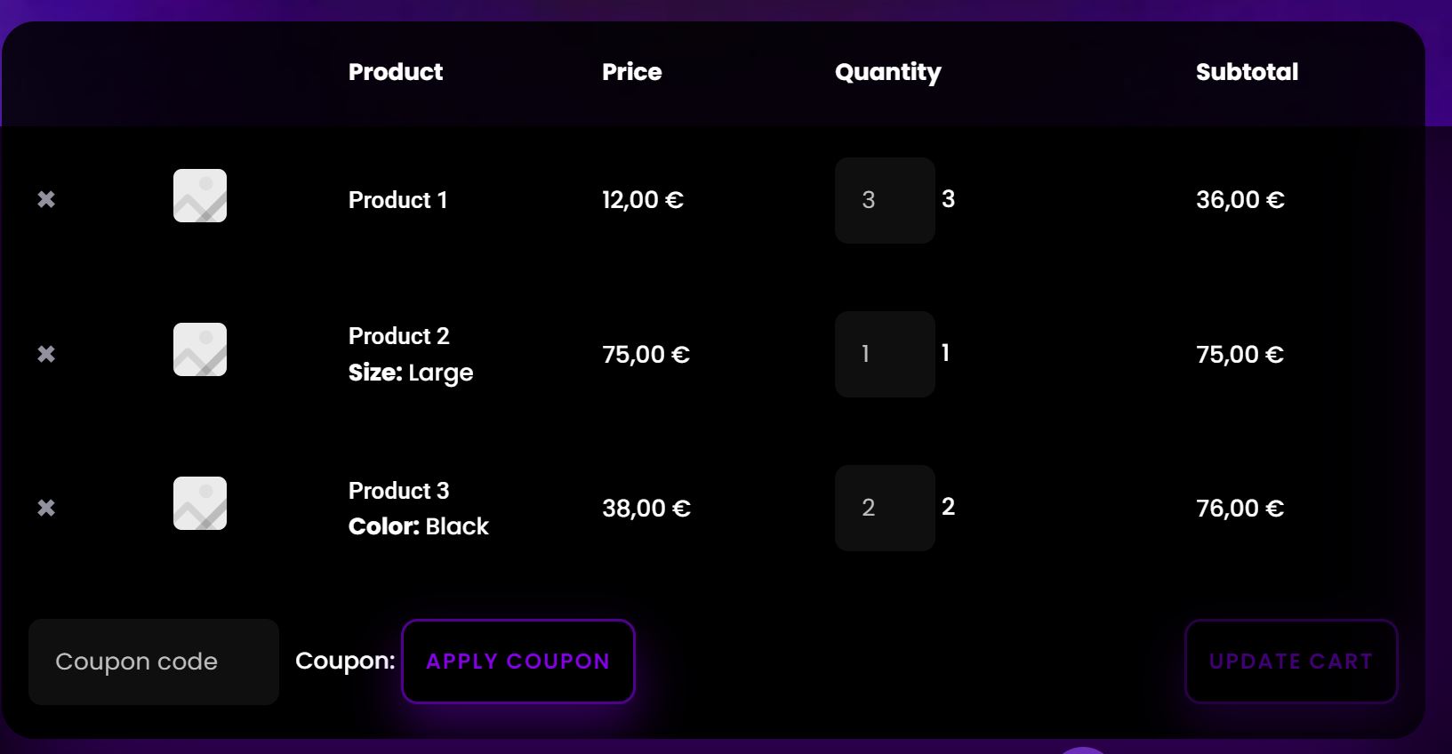Select the quantity field for Product 1
The image size is (1452, 754).
tap(884, 201)
